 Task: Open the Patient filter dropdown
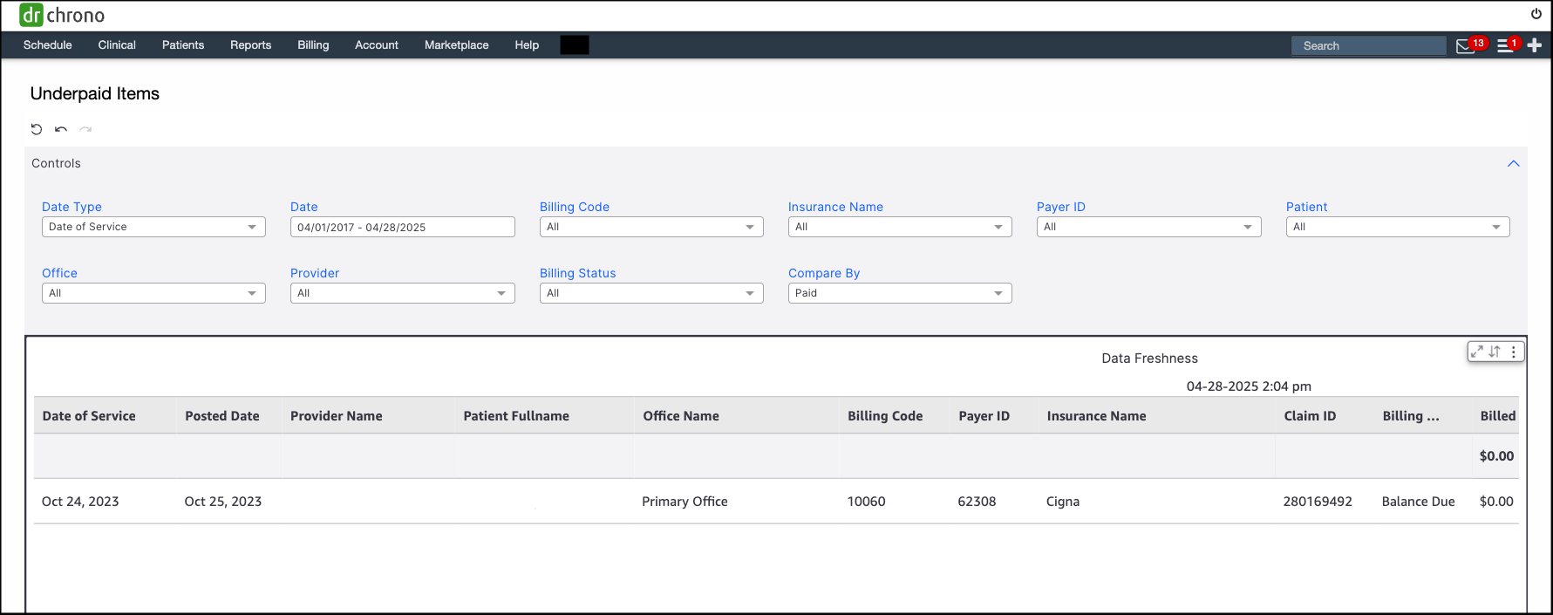[x=1398, y=227]
